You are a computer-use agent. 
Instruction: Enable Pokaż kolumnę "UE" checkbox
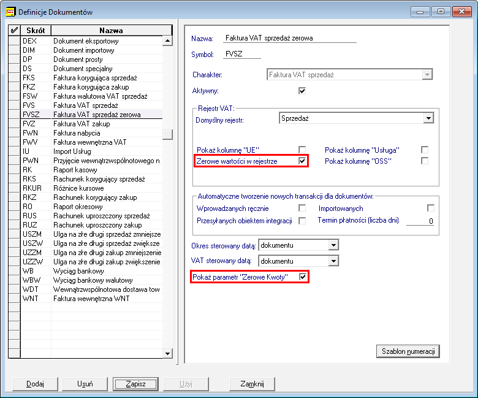(302, 150)
